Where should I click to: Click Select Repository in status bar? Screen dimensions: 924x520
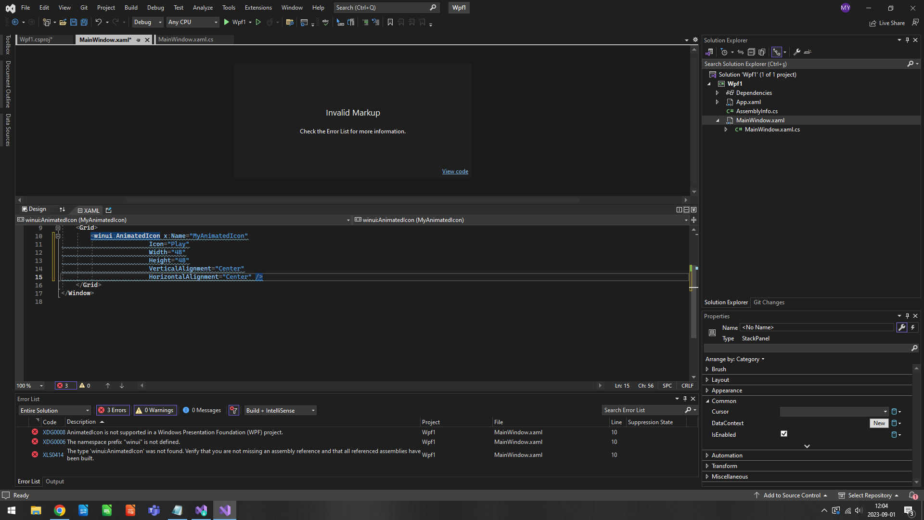point(869,495)
